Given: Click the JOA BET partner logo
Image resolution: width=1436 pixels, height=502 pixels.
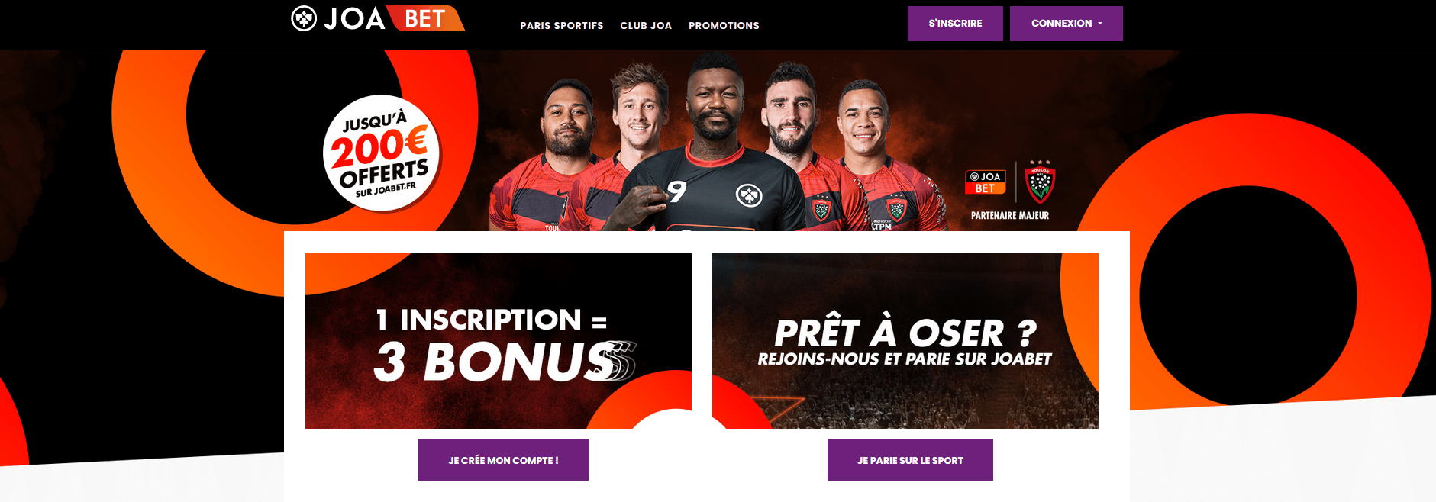Looking at the screenshot, I should pyautogui.click(x=986, y=182).
